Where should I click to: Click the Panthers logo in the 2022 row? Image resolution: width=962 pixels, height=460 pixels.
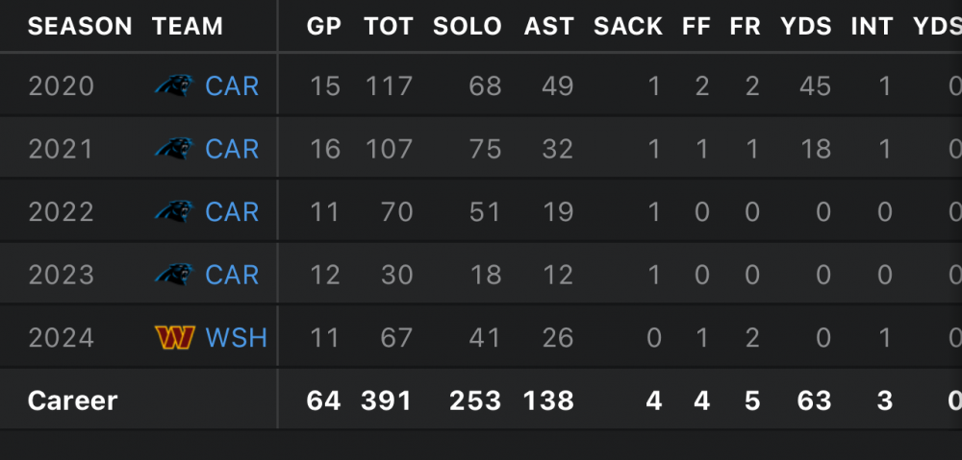(x=174, y=211)
